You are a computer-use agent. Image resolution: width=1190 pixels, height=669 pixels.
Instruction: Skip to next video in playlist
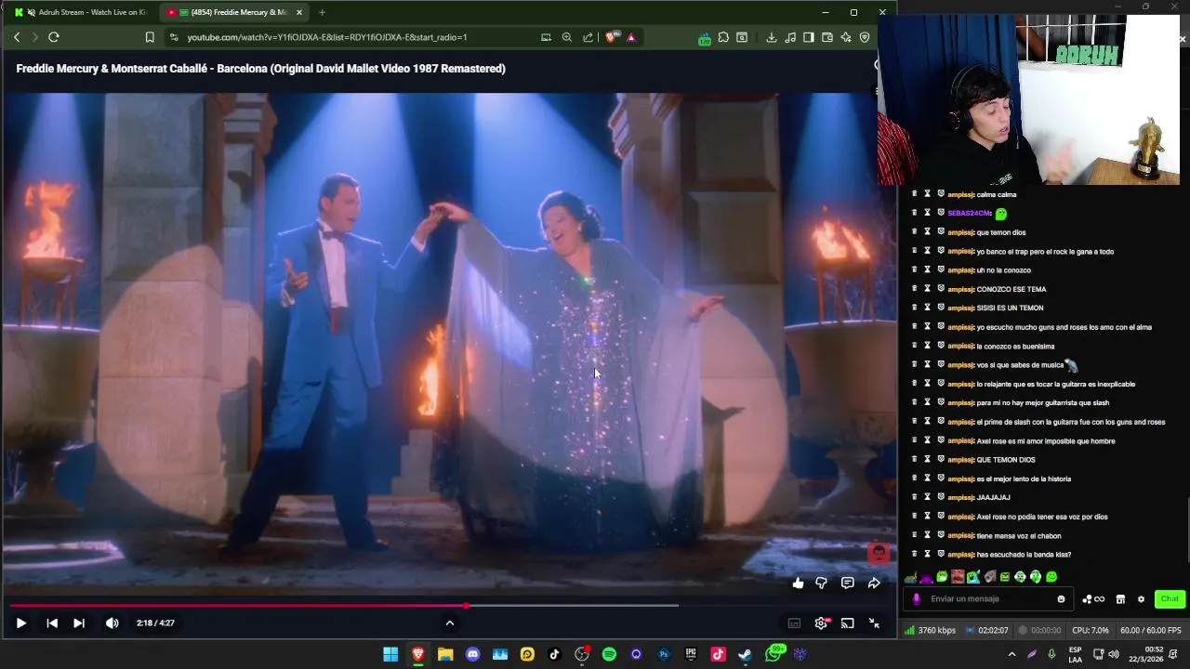pos(79,623)
